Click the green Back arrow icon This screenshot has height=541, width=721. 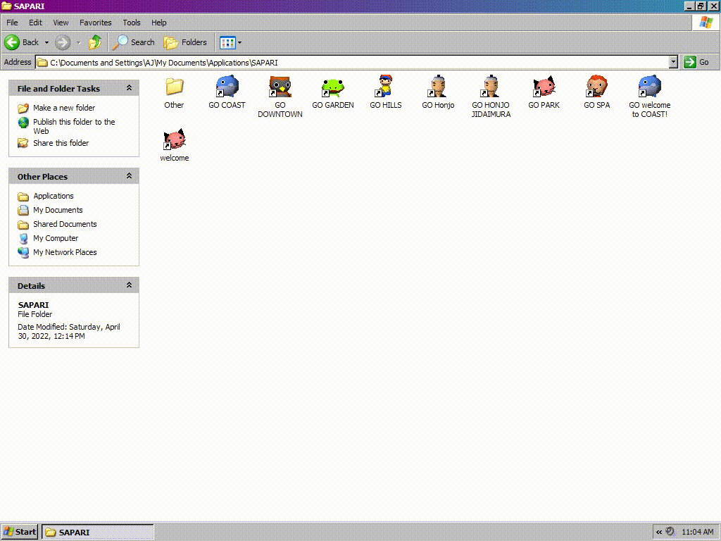13,42
